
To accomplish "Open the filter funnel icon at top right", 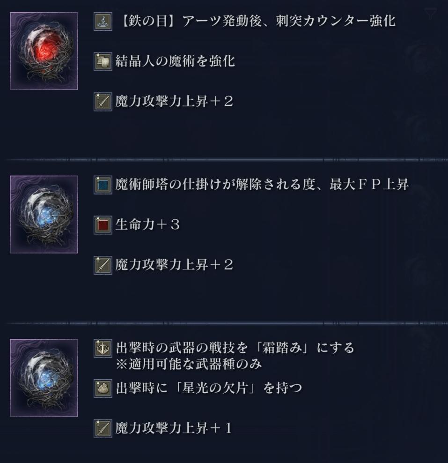I will [x=431, y=14].
